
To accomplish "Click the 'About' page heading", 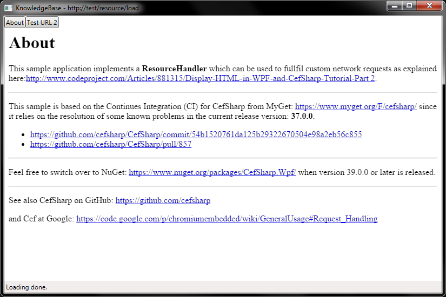I will coord(32,43).
